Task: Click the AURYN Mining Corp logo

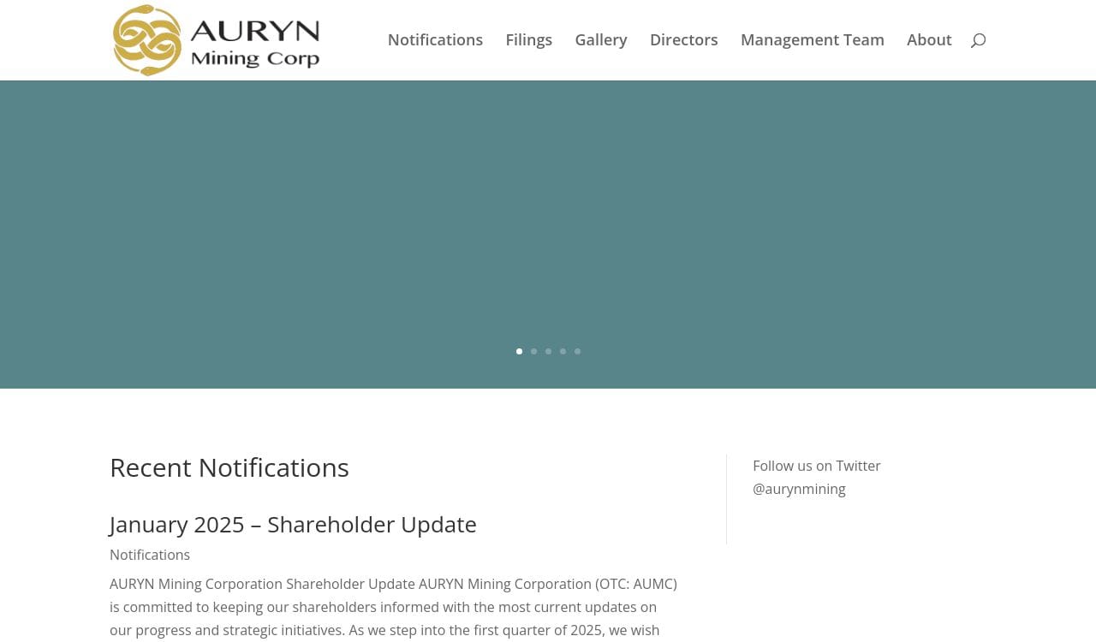Action: tap(216, 40)
